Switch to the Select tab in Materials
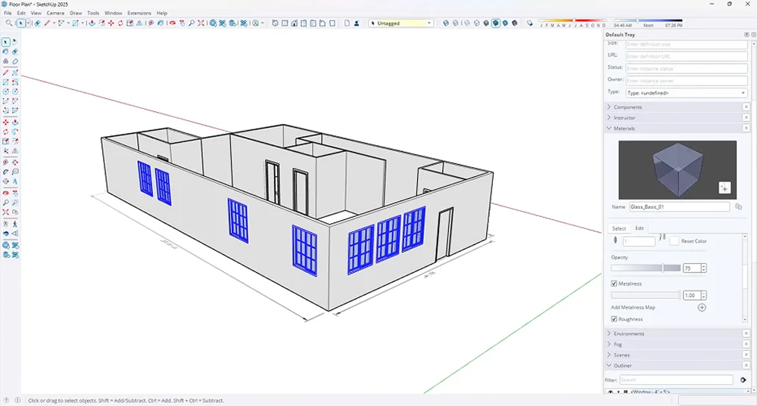 pyautogui.click(x=618, y=228)
